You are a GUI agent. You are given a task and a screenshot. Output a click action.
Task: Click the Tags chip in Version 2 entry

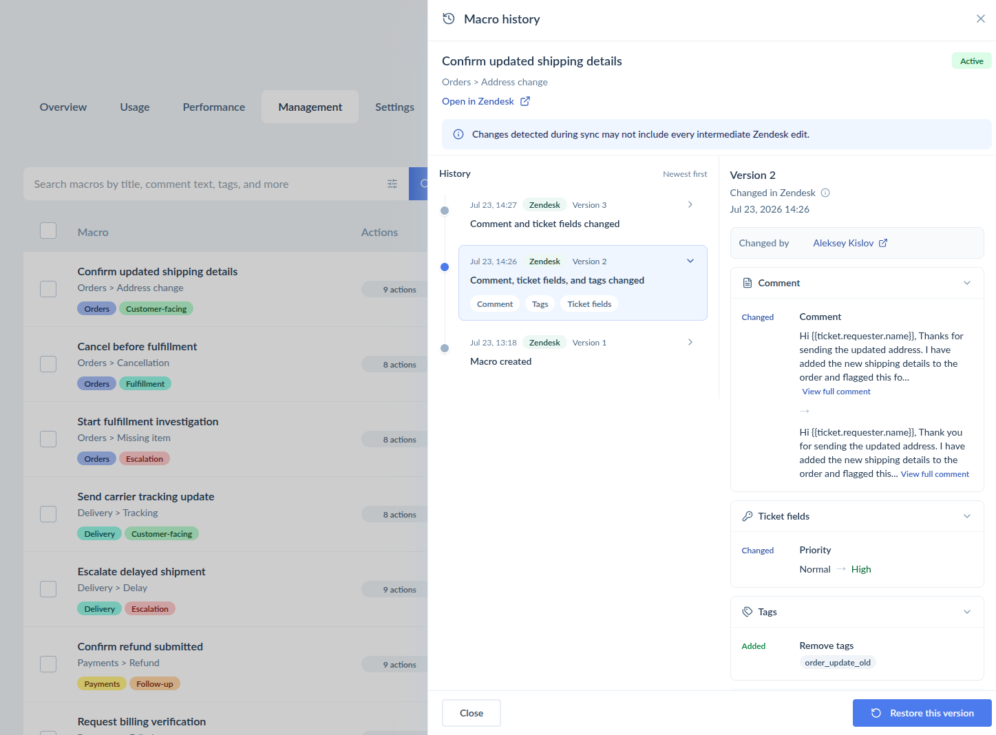pyautogui.click(x=540, y=304)
